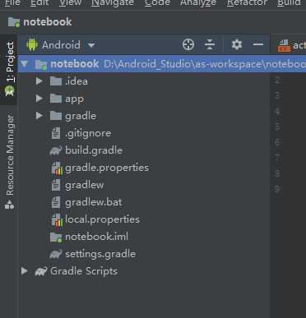Click the Collapse All icon
Viewport: 306px width, 318px height.
tap(210, 44)
